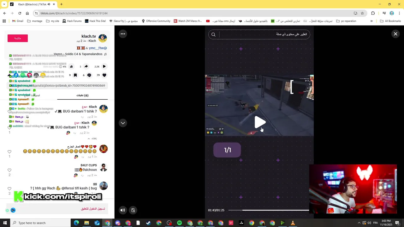This screenshot has height=227, width=404.
Task: Show hidden system tray icons
Action: (359, 223)
